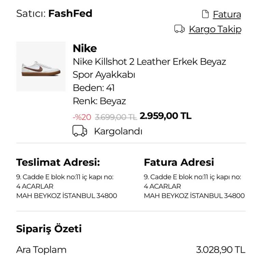This screenshot has height=262, width=262.
Task: Click the Nike brand name
Action: coord(85,48)
